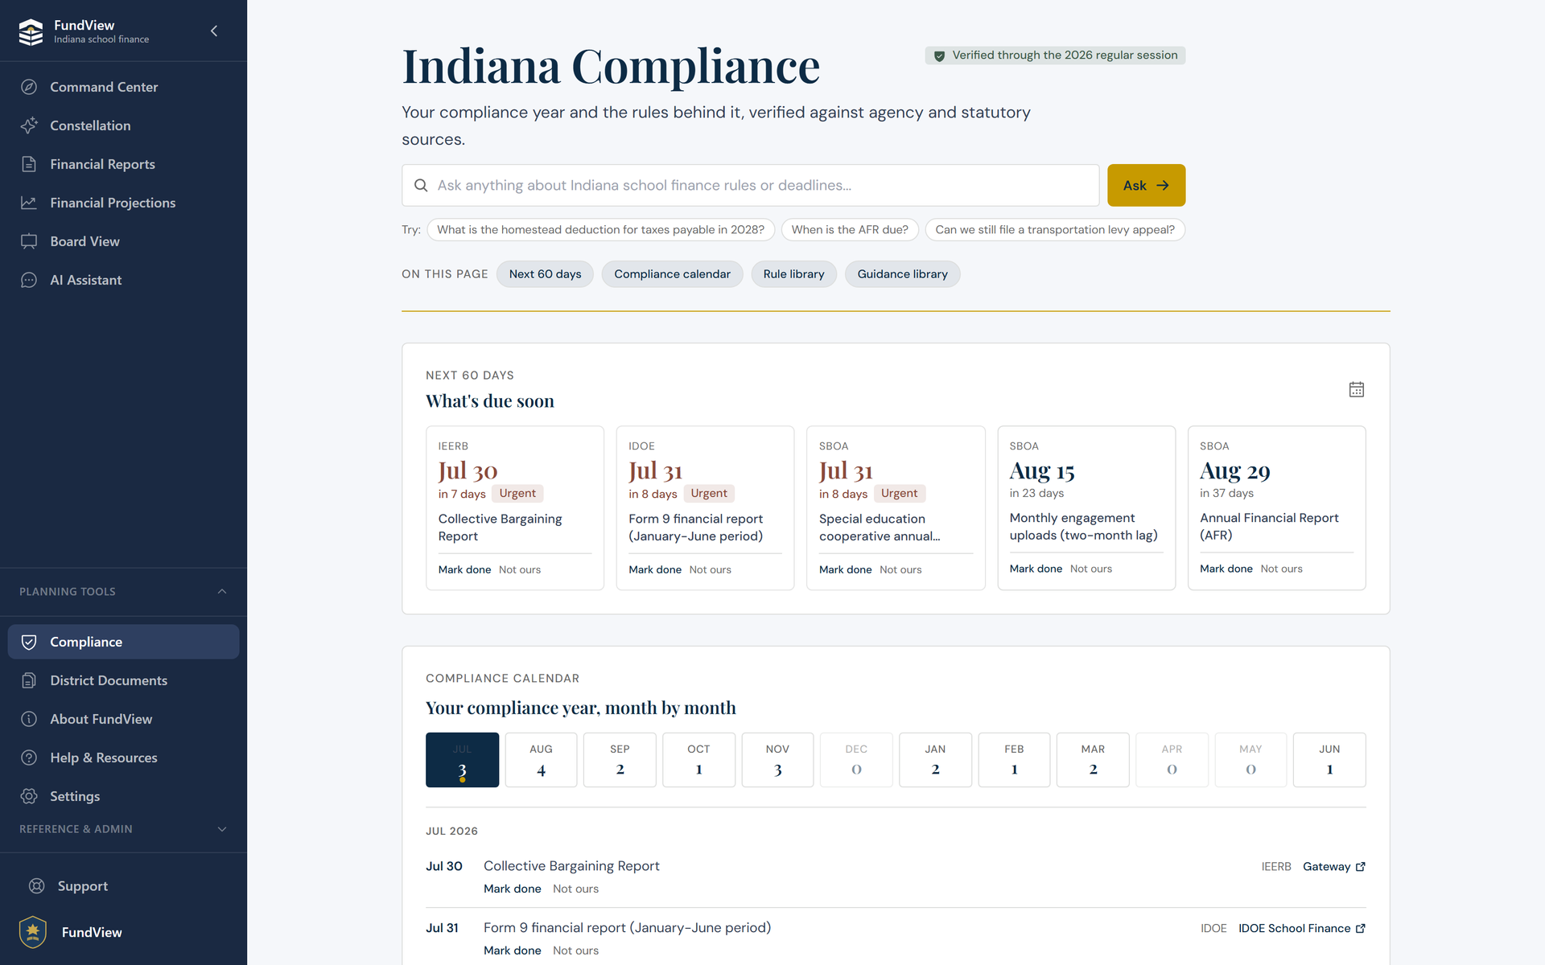Click the Financial Reports document icon
The height and width of the screenshot is (965, 1545).
(x=29, y=164)
